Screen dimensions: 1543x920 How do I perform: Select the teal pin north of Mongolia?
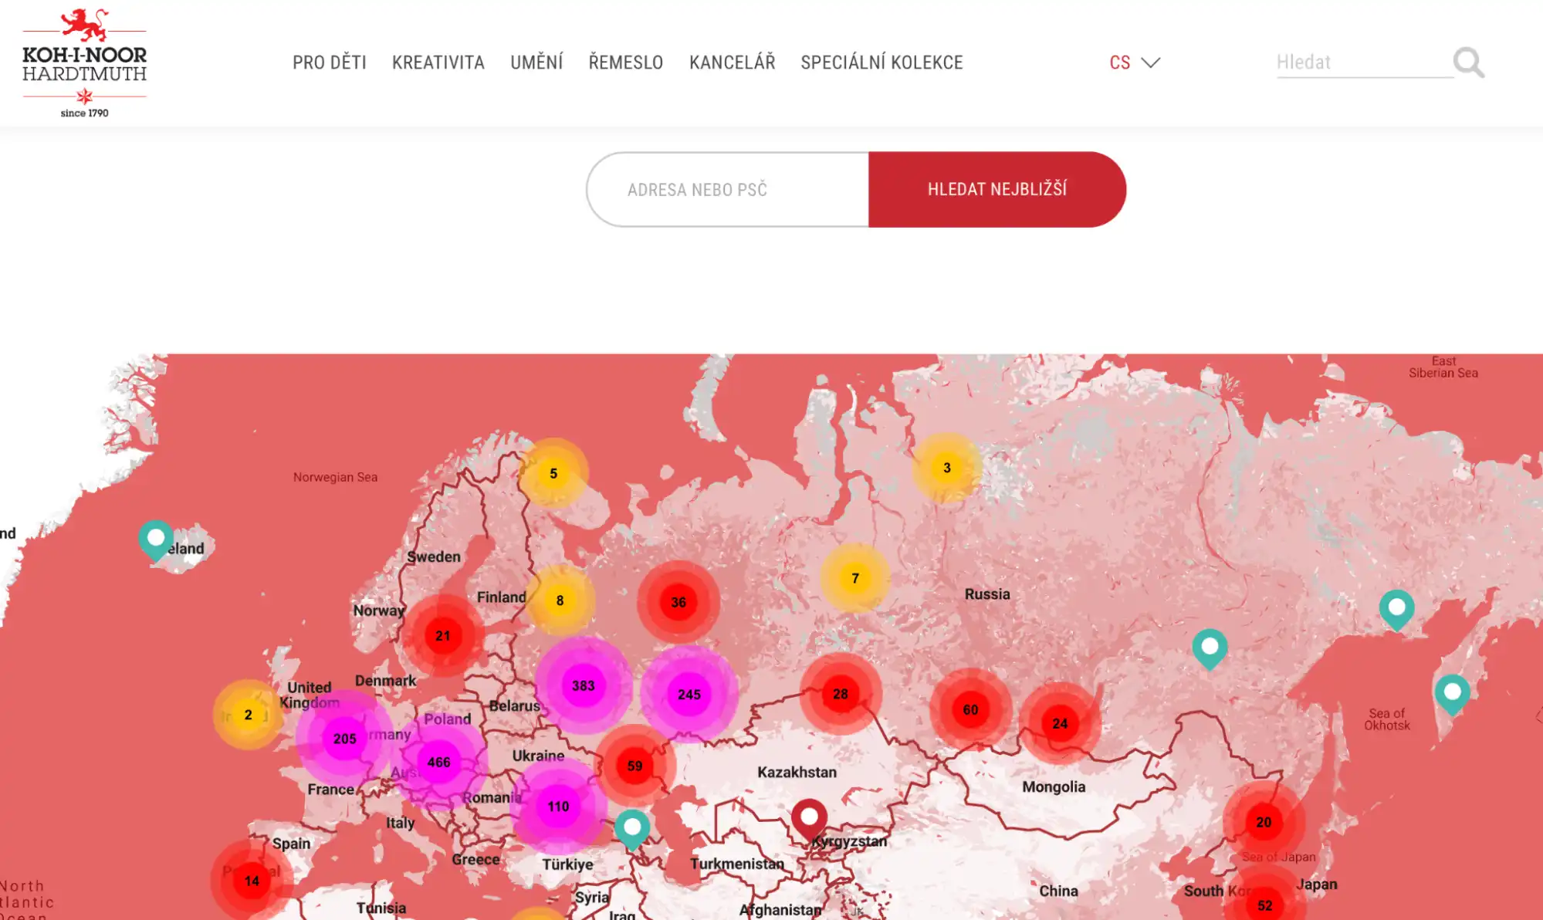(x=1210, y=649)
